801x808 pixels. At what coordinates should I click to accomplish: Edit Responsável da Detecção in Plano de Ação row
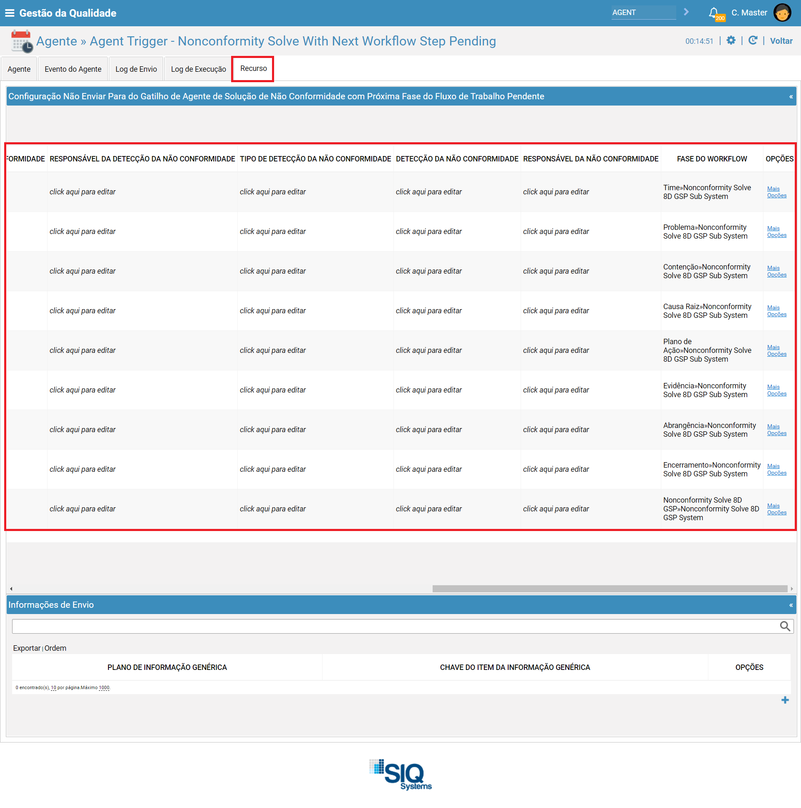(x=83, y=350)
